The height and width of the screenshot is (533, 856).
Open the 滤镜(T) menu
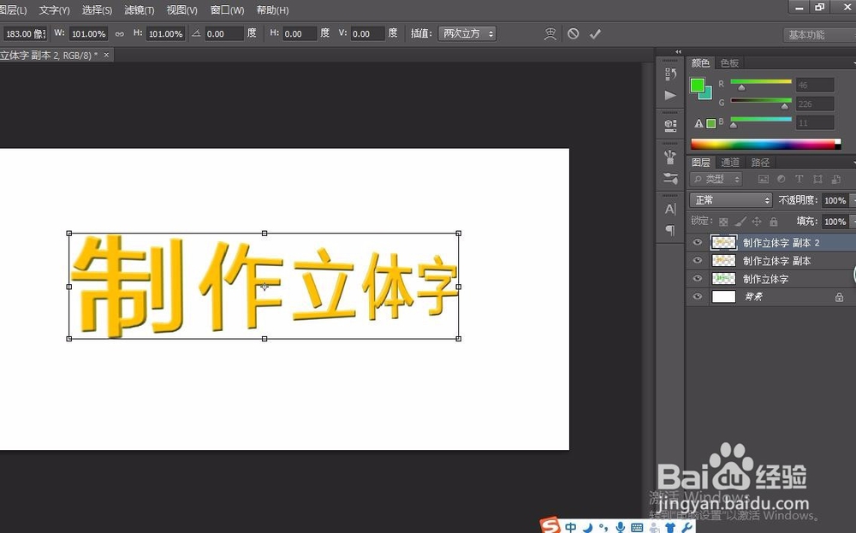click(140, 9)
